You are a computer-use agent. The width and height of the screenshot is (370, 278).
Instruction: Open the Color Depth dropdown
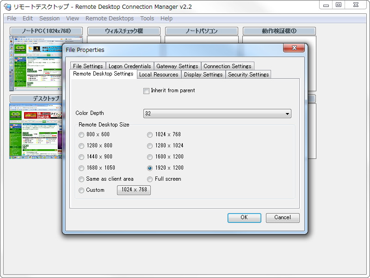288,113
